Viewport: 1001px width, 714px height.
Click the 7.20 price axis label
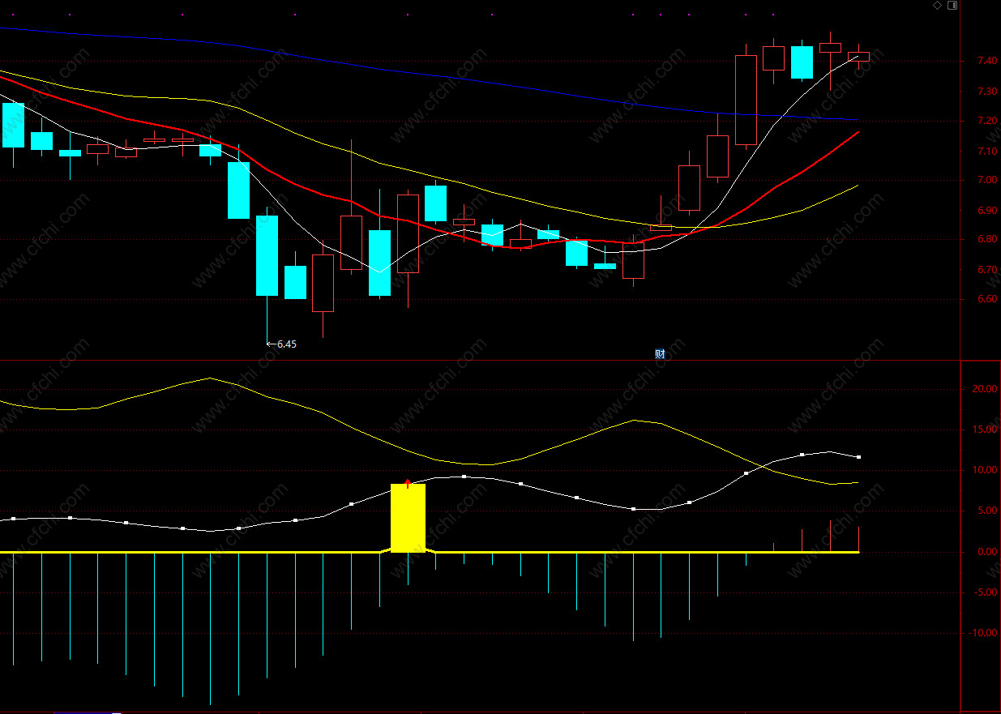[986, 121]
